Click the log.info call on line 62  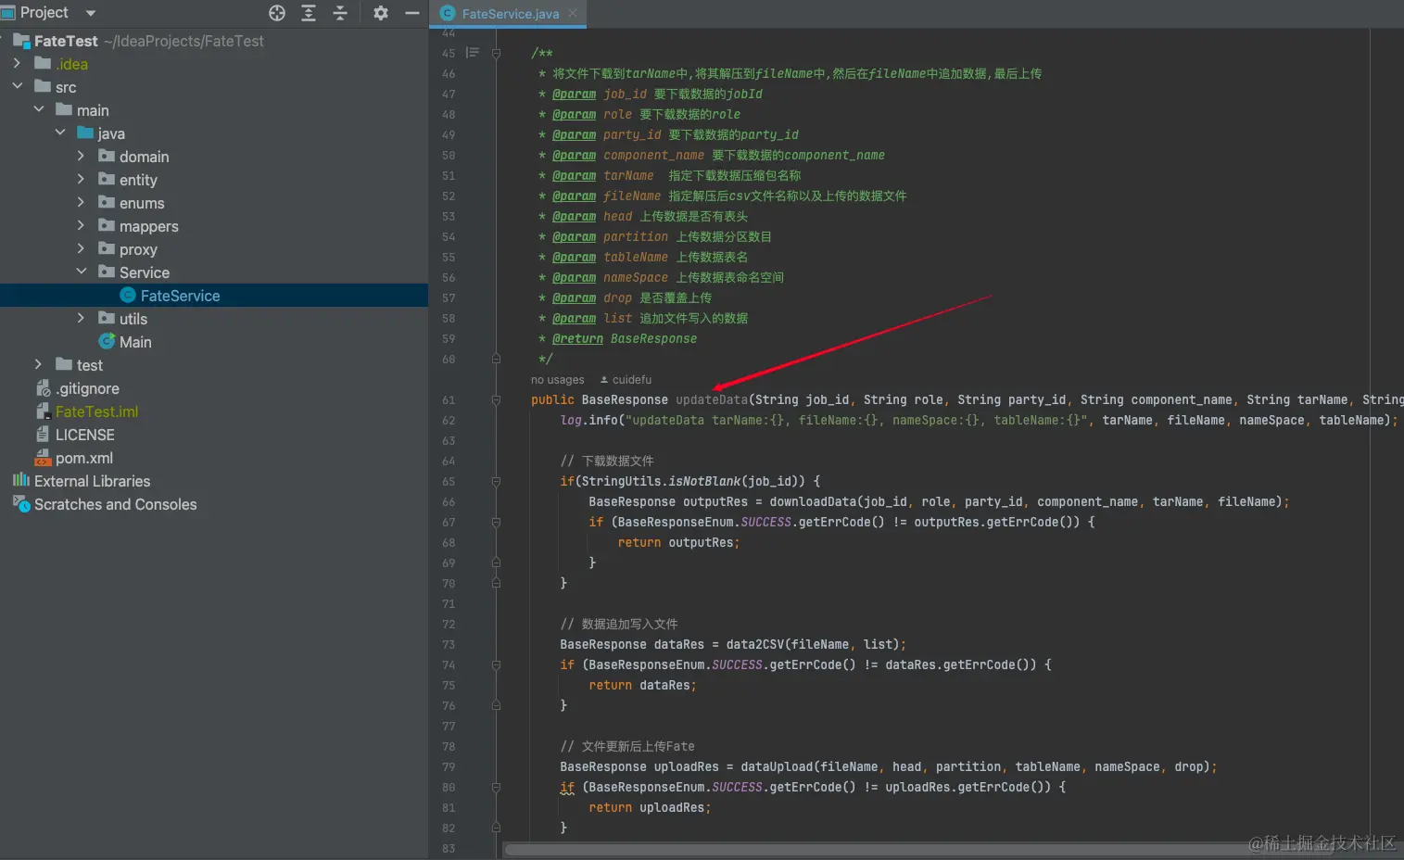pyautogui.click(x=588, y=421)
